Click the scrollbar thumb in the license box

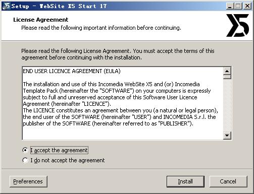(227, 77)
